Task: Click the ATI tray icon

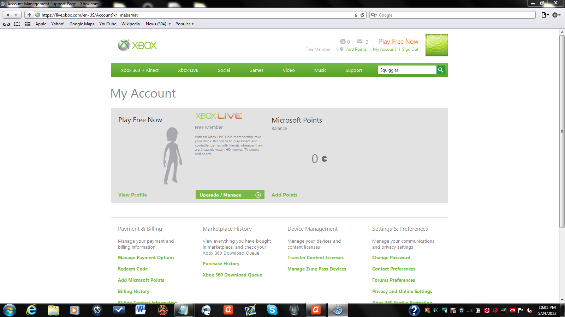Action: [x=512, y=310]
